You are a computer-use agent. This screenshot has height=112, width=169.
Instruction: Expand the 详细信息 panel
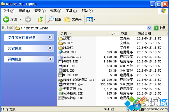(50, 59)
